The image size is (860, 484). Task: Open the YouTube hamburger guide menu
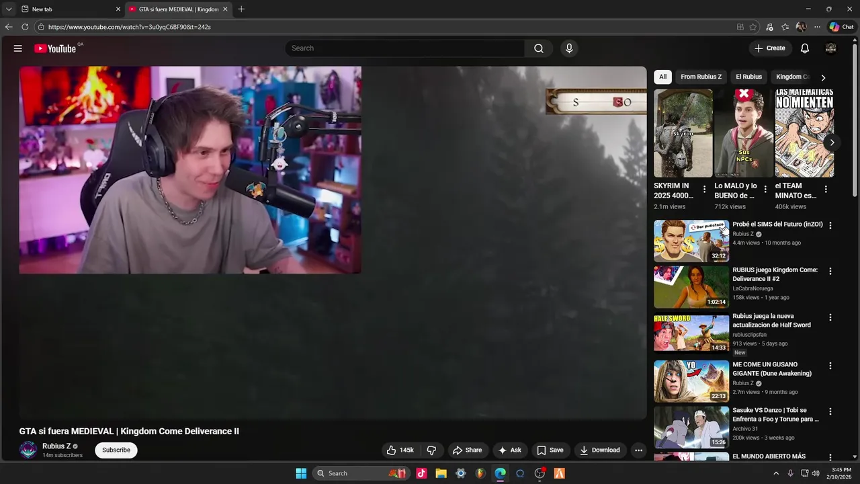(x=18, y=48)
